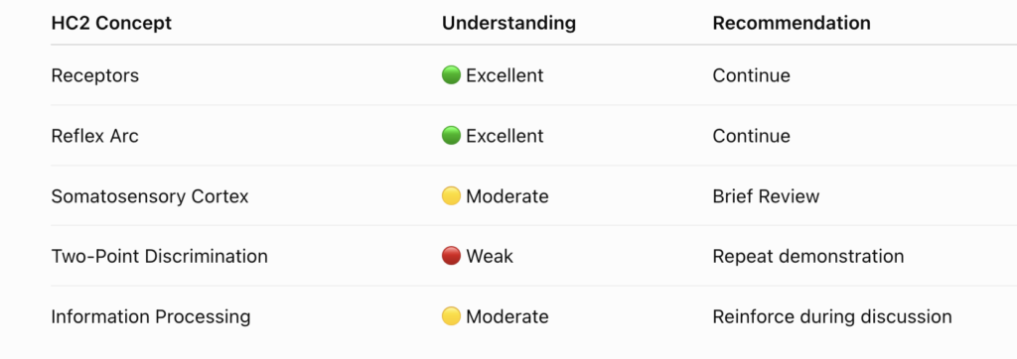
Task: Click the green circle beside Receptors Excellent
Action: 451,75
